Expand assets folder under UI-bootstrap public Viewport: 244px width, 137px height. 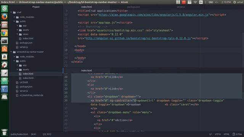tap(17, 69)
